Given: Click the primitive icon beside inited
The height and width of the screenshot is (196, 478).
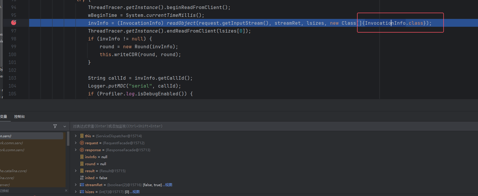Looking at the screenshot, I should (x=82, y=178).
